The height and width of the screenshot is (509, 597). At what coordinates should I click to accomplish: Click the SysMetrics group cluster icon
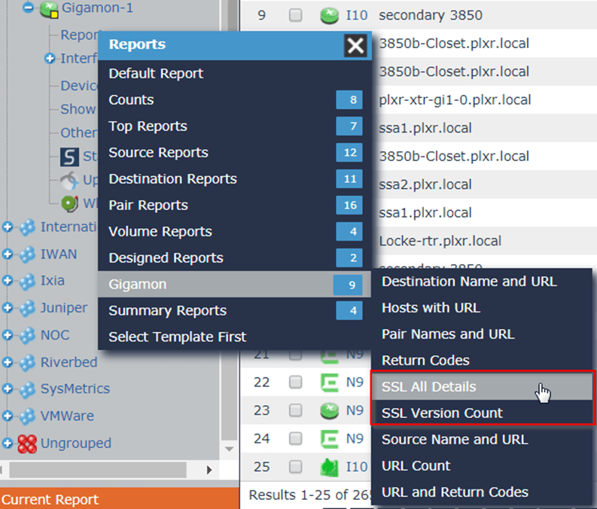pos(27,389)
